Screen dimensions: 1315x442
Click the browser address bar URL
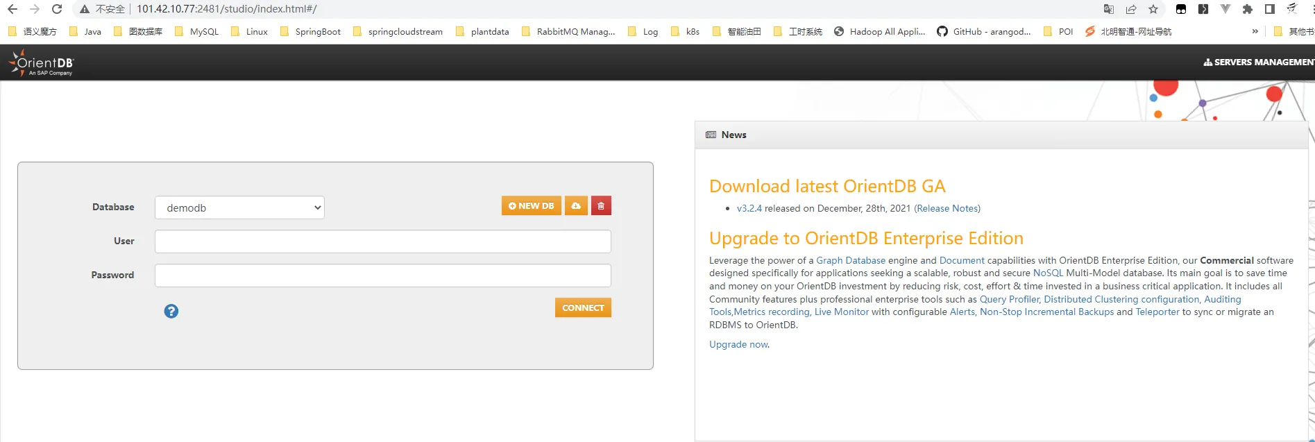point(226,9)
